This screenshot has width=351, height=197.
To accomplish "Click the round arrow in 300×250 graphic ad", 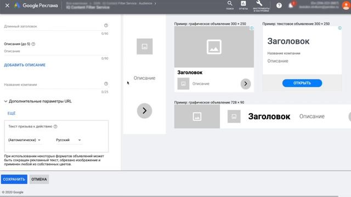I will [246, 84].
